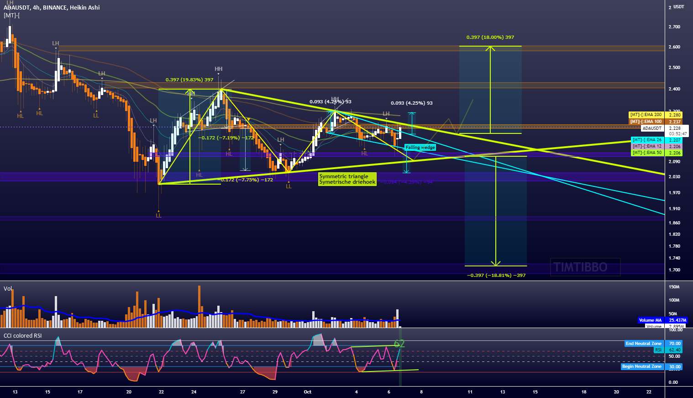Select the 2.400 price axis label
This screenshot has width=693, height=398.
674,89
